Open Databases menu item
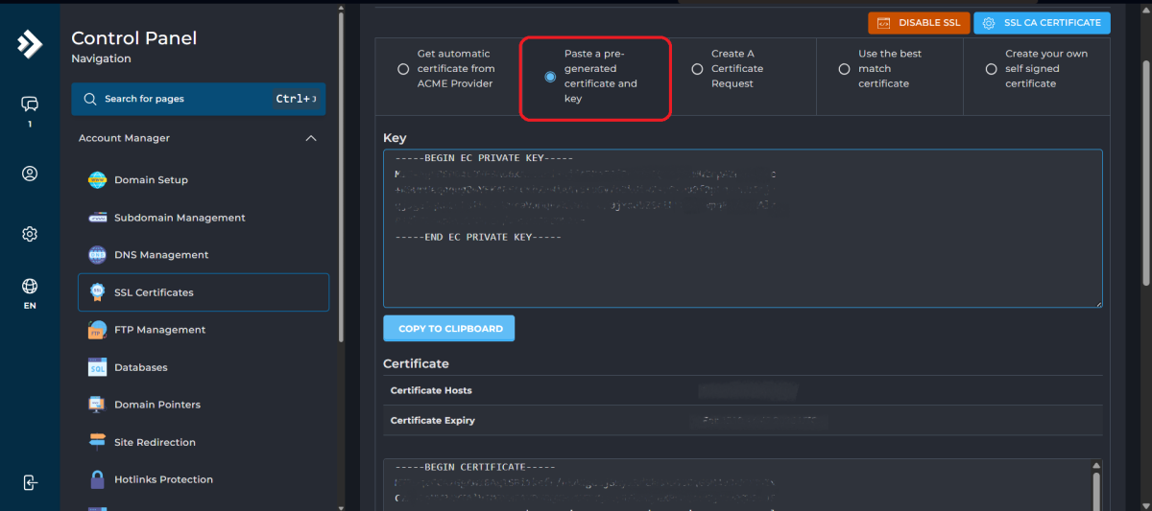Viewport: 1152px width, 511px height. tap(140, 367)
